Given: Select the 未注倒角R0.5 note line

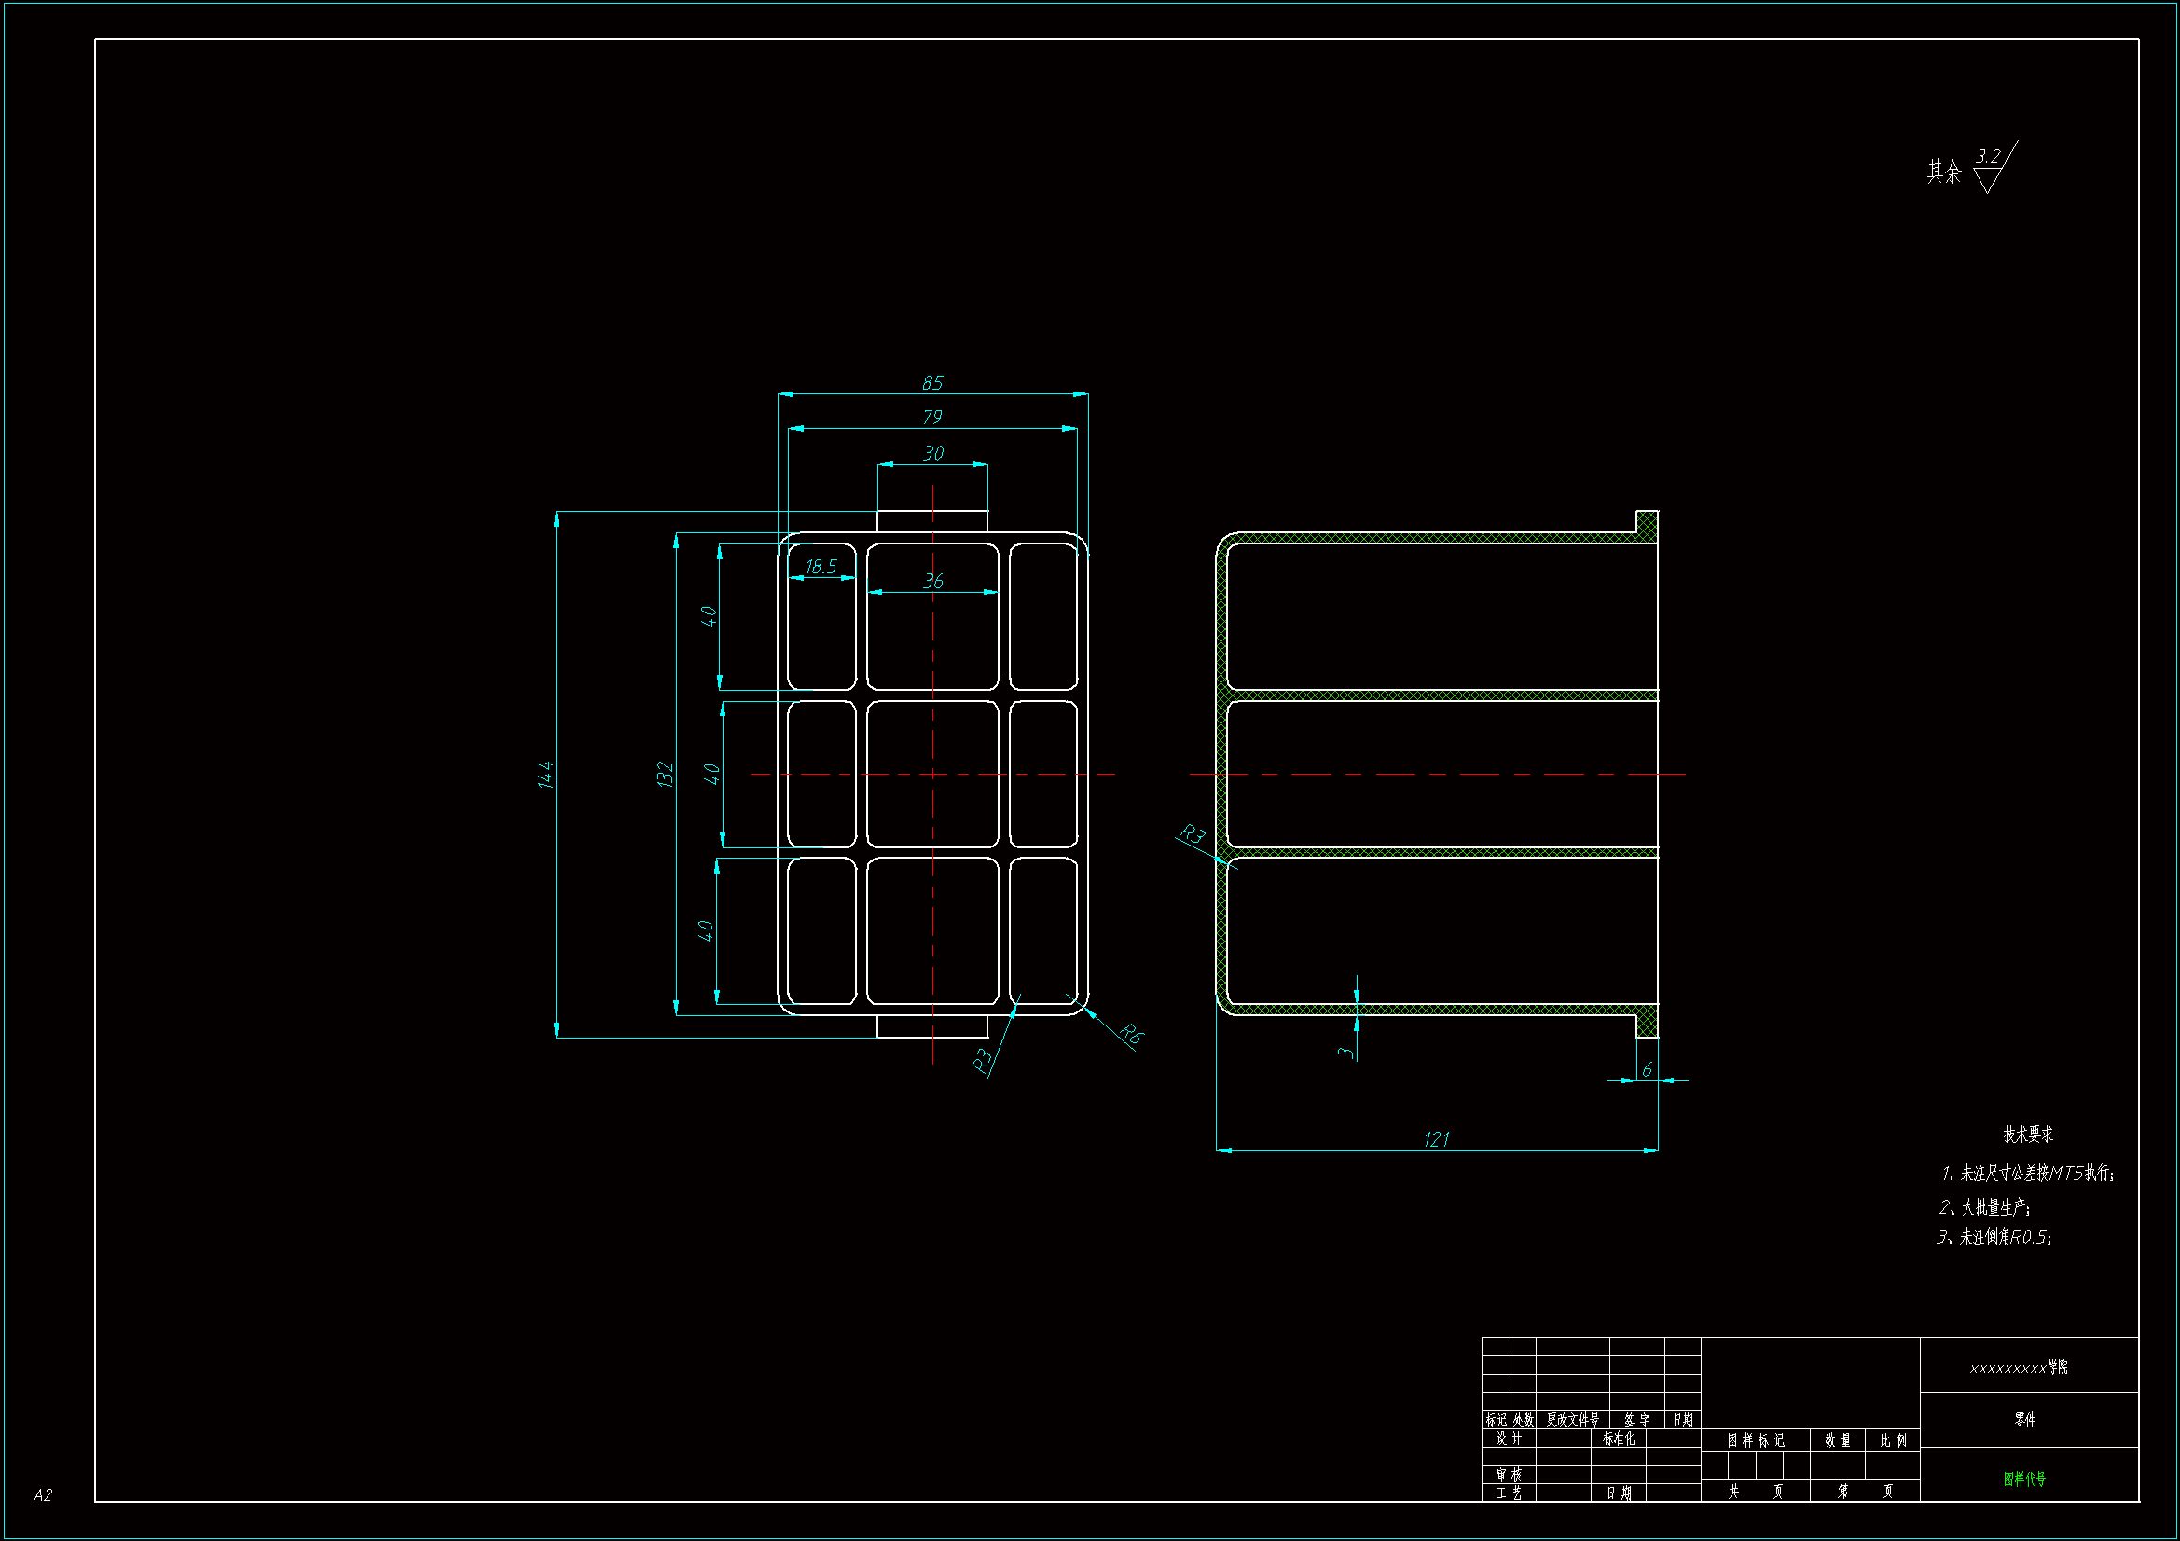Looking at the screenshot, I should pos(1994,1237).
